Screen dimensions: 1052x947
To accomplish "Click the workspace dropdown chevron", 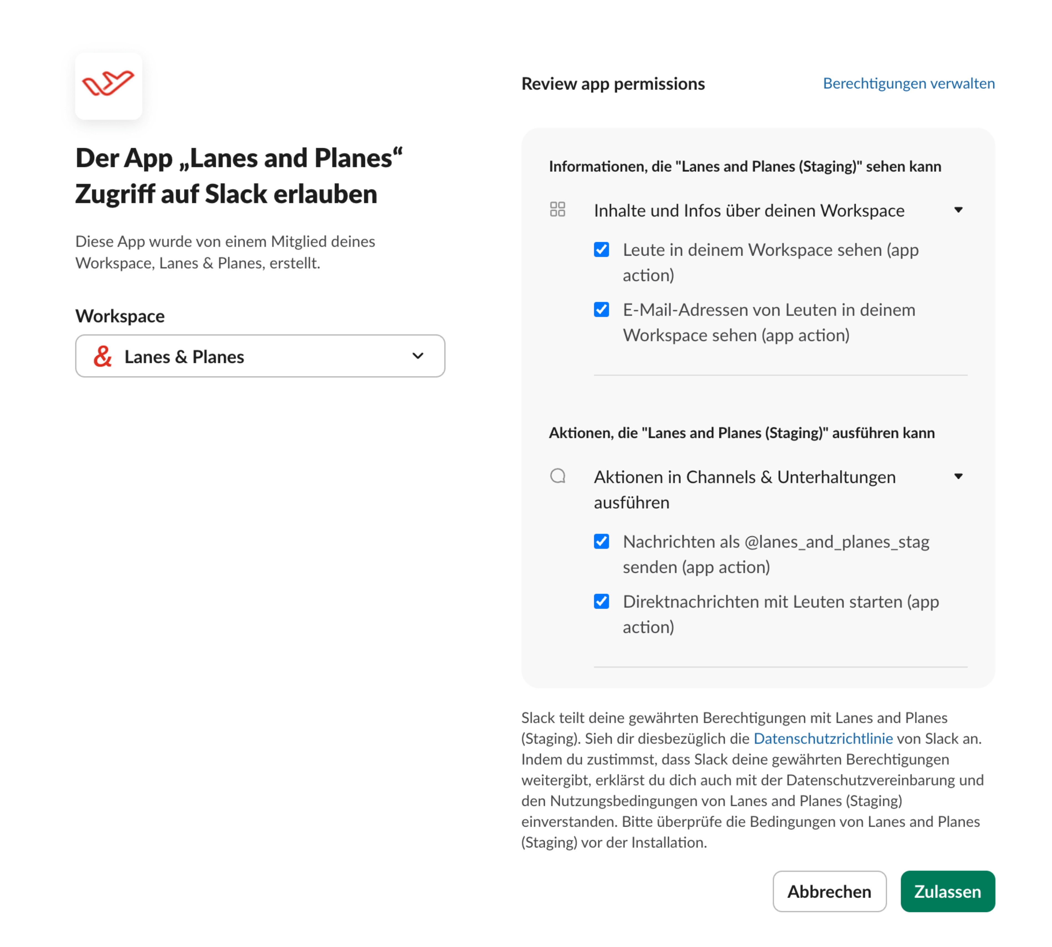I will click(418, 356).
